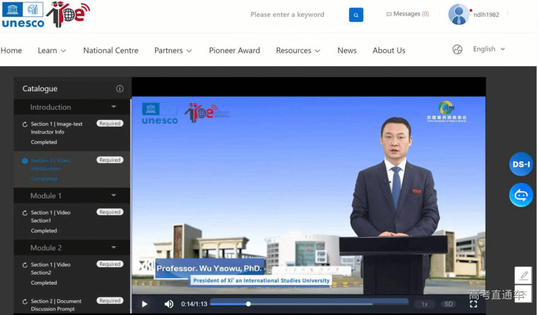
Task: Collapse the Introduction section
Action: pyautogui.click(x=114, y=107)
